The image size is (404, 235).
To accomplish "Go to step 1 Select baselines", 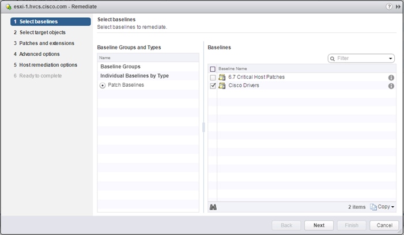I will click(x=51, y=22).
